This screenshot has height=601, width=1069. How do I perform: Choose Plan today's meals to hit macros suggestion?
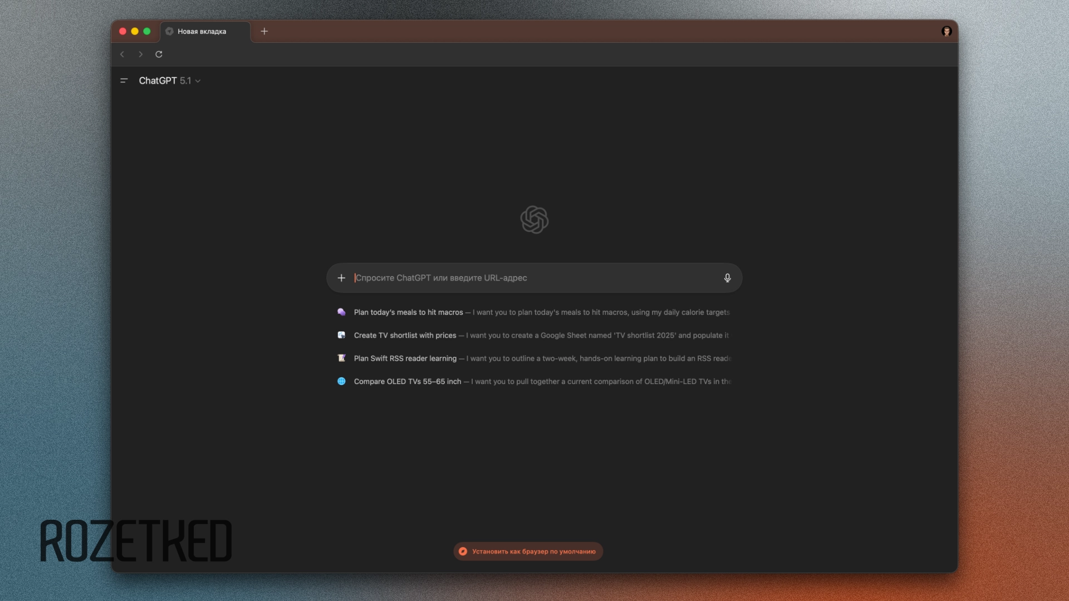[x=409, y=312]
